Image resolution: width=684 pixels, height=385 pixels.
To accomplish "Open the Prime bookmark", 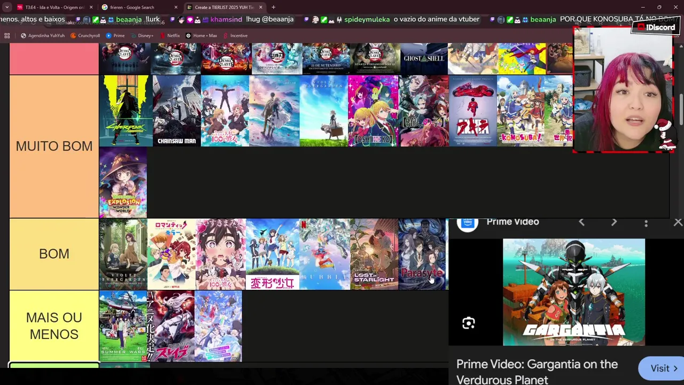I will [115, 36].
